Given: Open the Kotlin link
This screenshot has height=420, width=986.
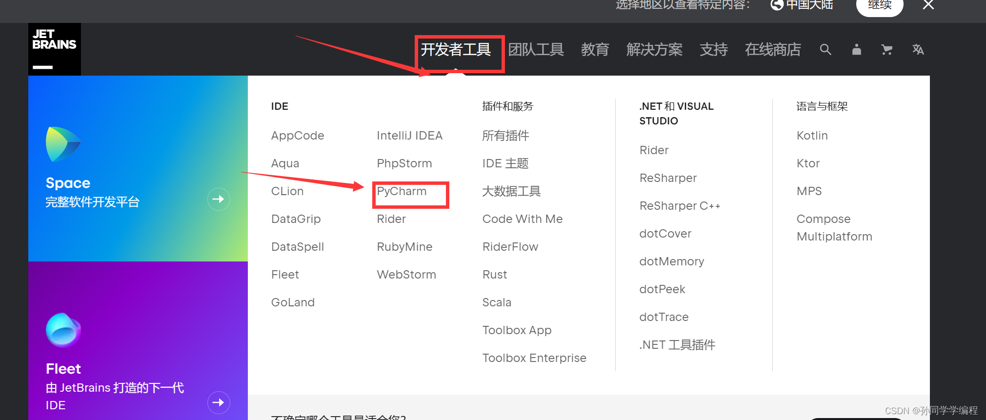Looking at the screenshot, I should point(812,136).
